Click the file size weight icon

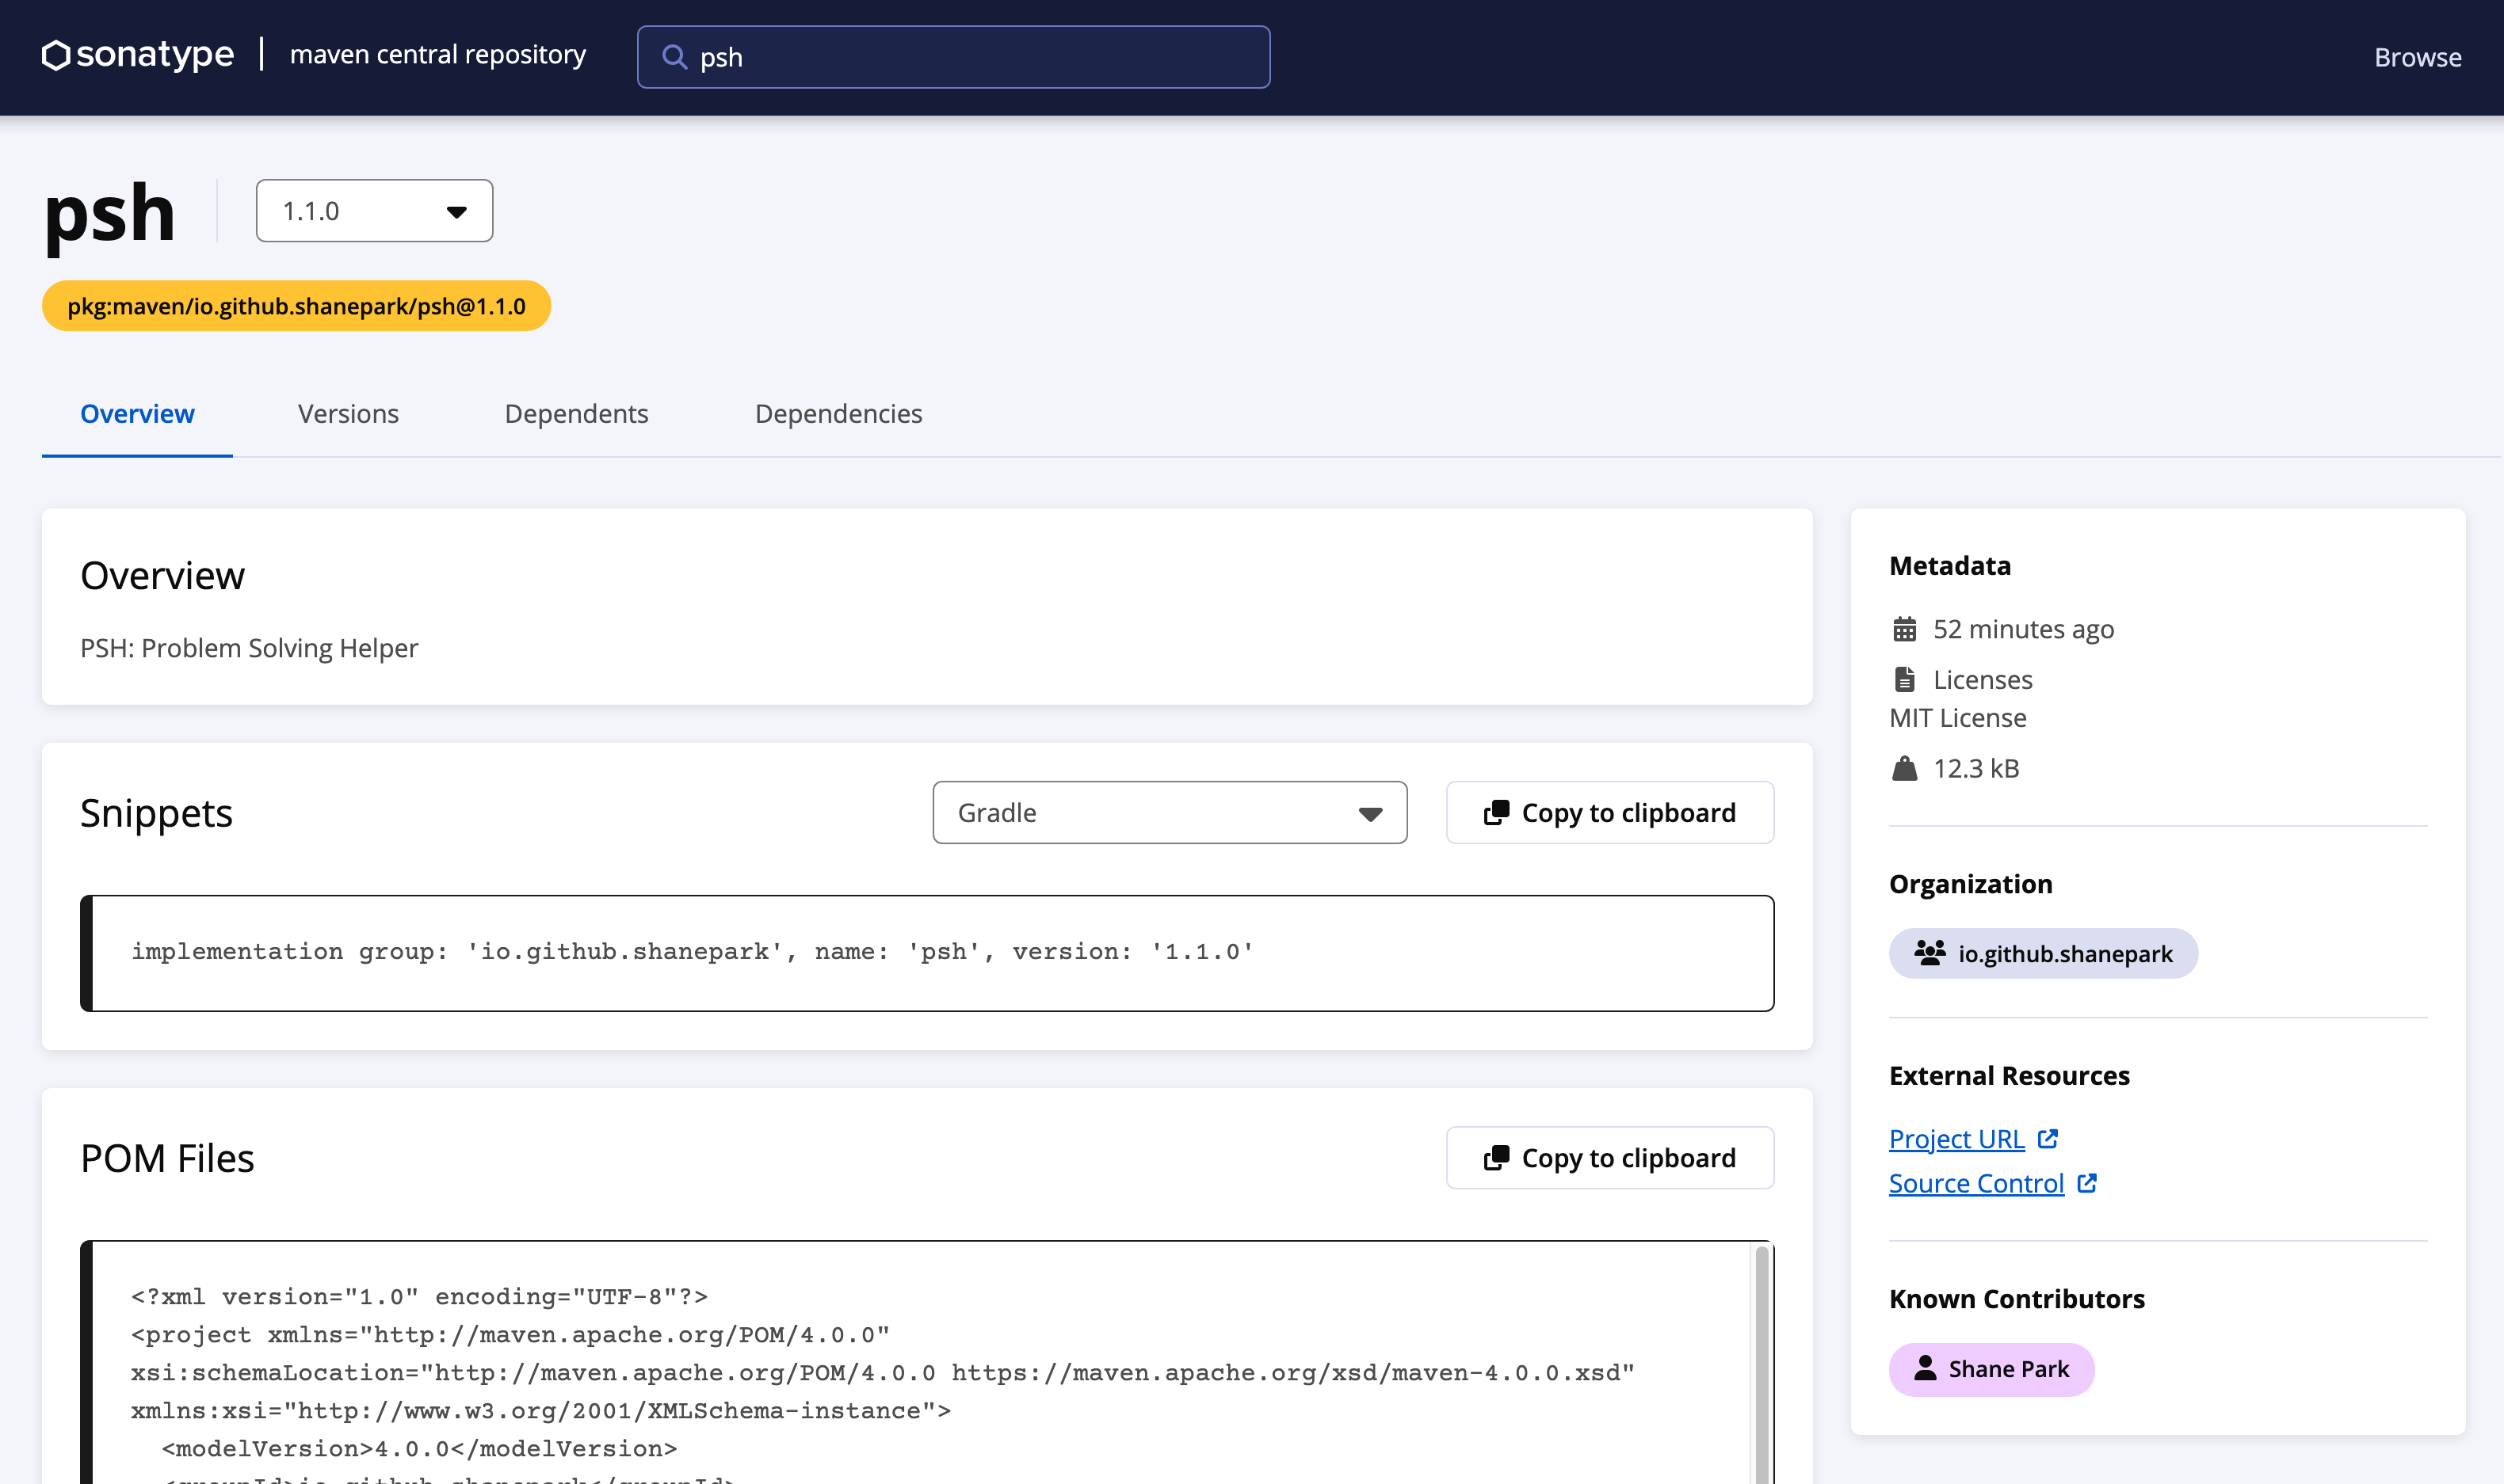[x=1905, y=768]
